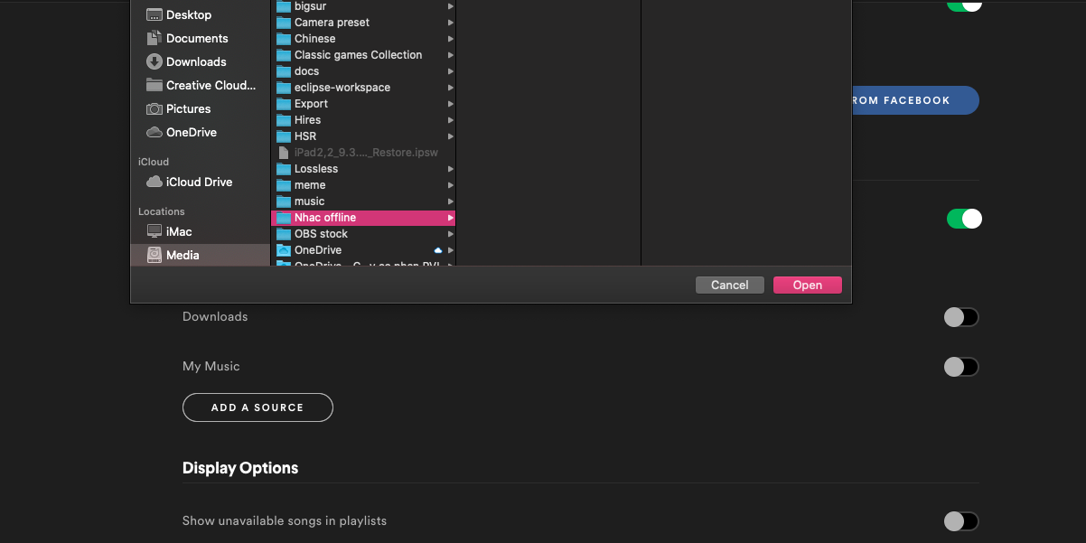Select Media disk icon under Locations
Image resolution: width=1086 pixels, height=543 pixels.
[154, 255]
